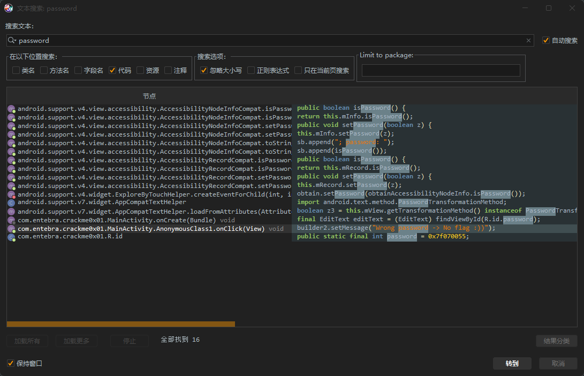The height and width of the screenshot is (376, 584).
Task: Click the 加载所有 button
Action: (x=27, y=341)
